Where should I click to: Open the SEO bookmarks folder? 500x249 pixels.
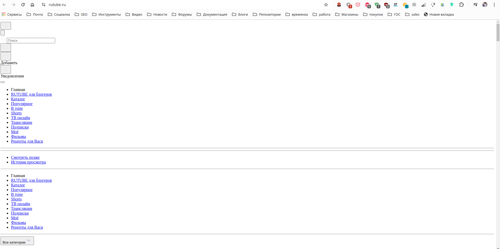point(81,14)
